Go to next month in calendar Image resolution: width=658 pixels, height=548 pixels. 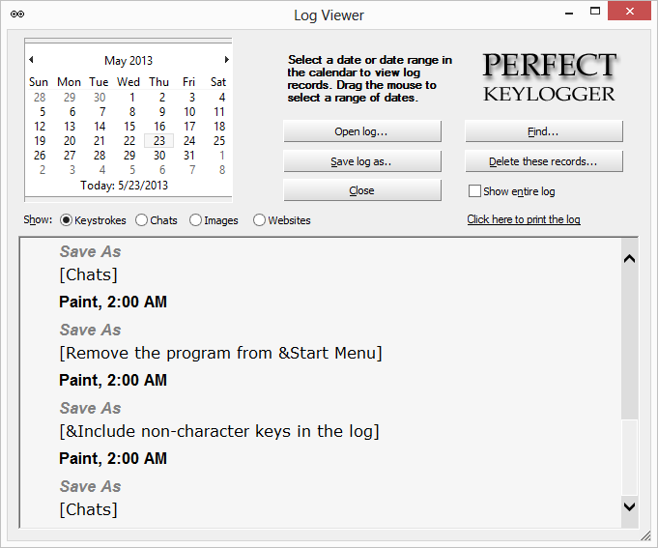click(226, 60)
